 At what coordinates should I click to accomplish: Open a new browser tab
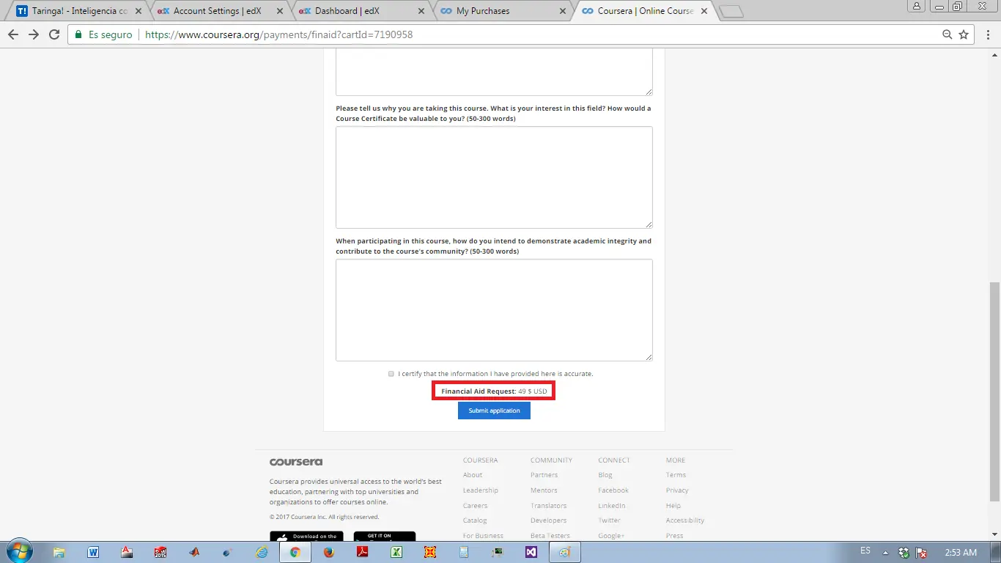(x=731, y=11)
